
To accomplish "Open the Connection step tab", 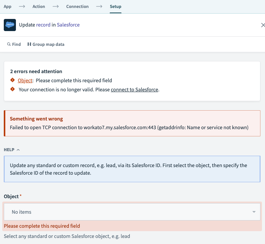I will [77, 6].
